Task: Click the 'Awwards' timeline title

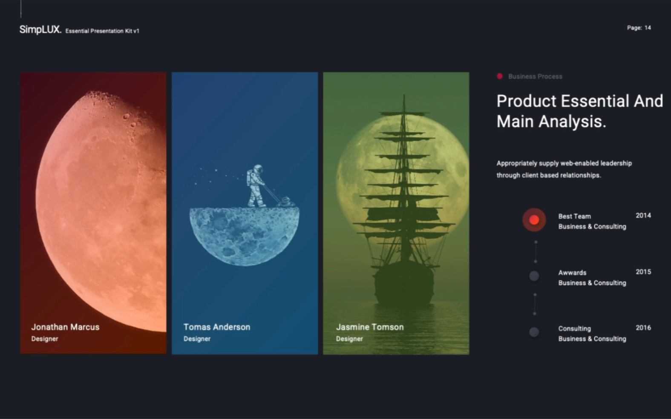Action: point(572,273)
